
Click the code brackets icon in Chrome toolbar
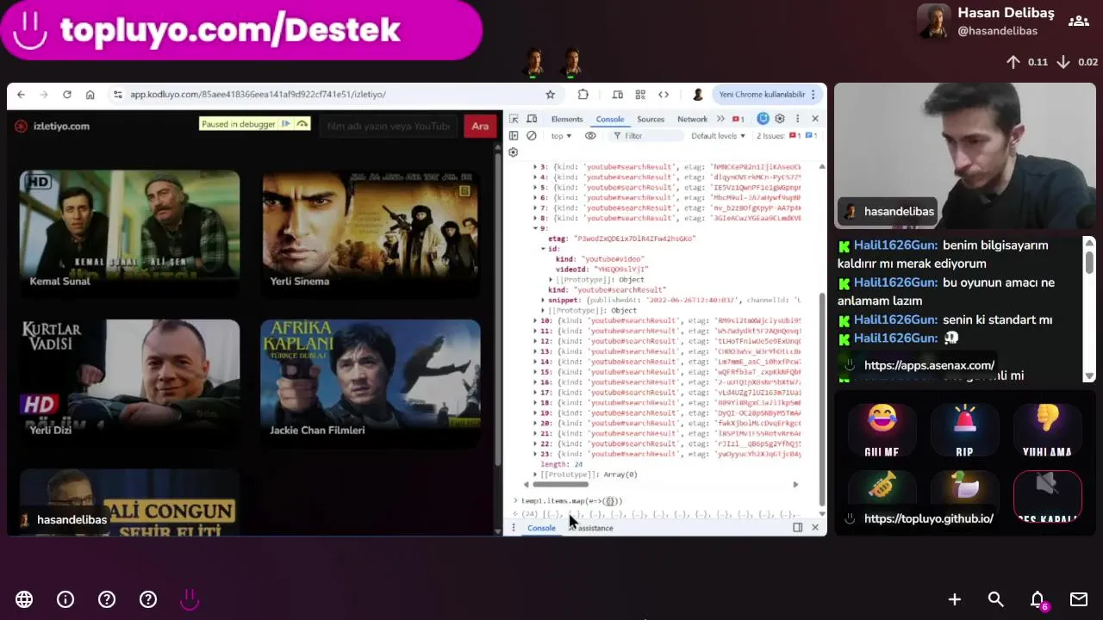pos(664,95)
